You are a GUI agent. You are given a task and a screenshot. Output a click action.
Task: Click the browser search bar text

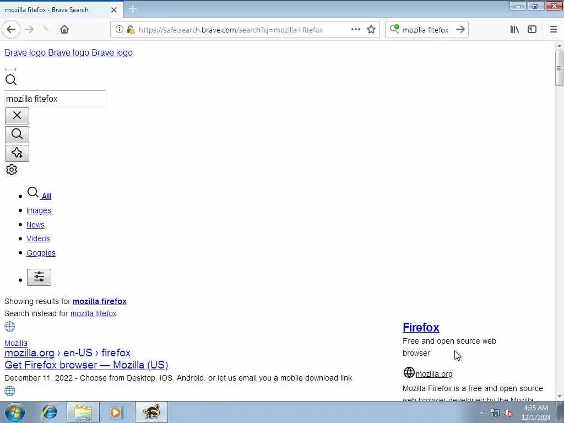coord(426,30)
